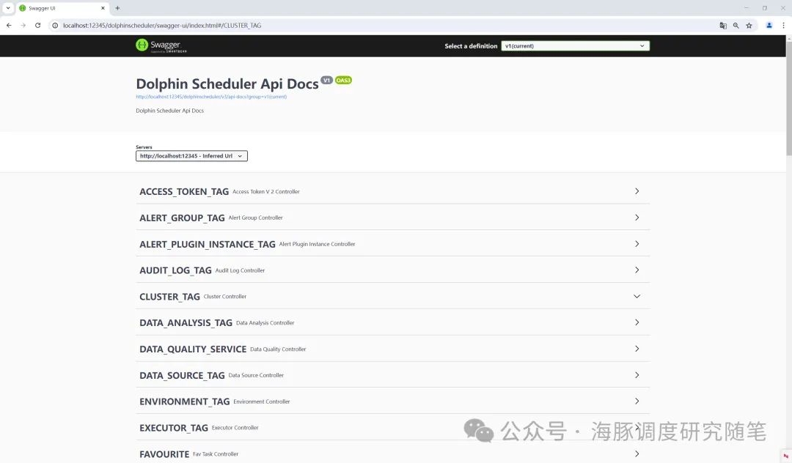
Task: Click the Data Source Controller description
Action: tap(256, 375)
